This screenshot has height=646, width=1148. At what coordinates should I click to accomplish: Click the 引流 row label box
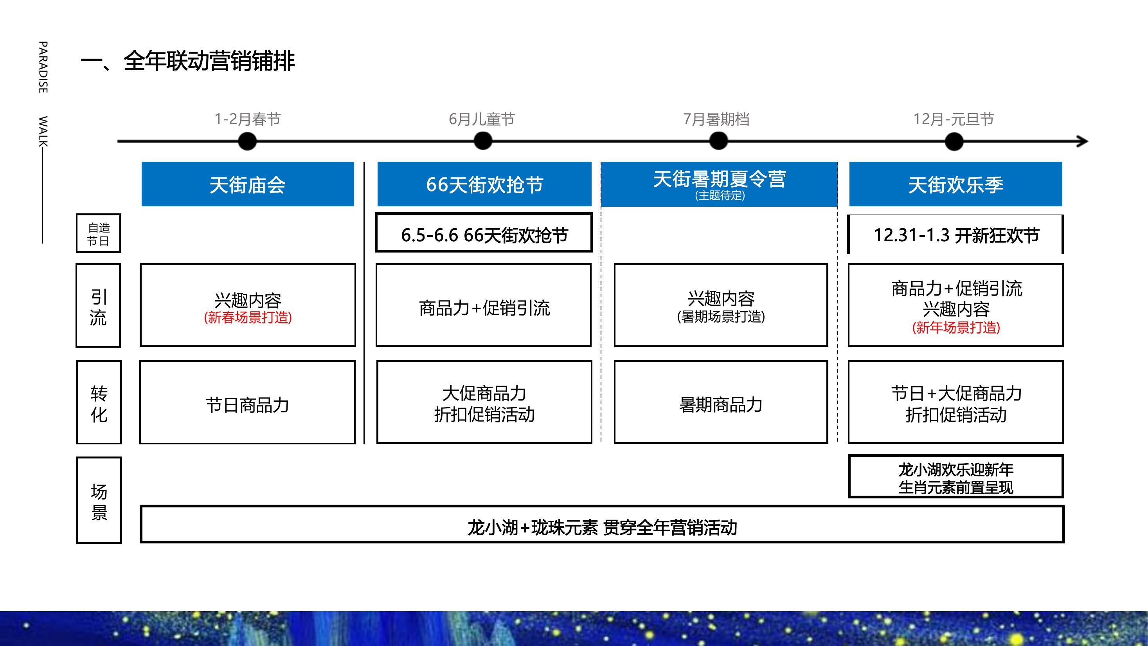point(98,305)
